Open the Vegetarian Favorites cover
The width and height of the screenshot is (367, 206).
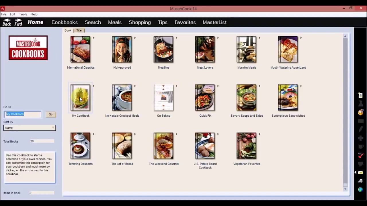[x=247, y=146]
